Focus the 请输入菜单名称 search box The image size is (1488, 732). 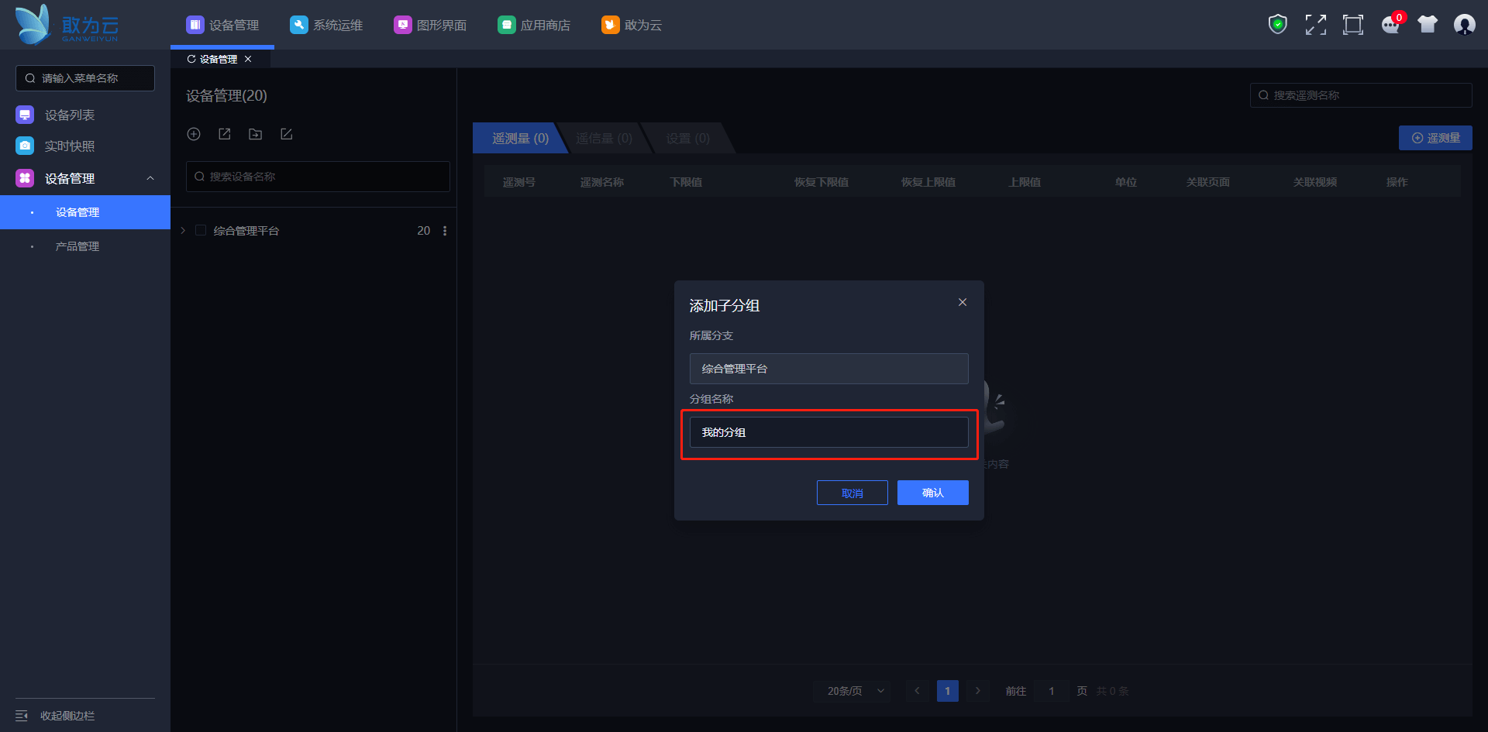click(85, 78)
